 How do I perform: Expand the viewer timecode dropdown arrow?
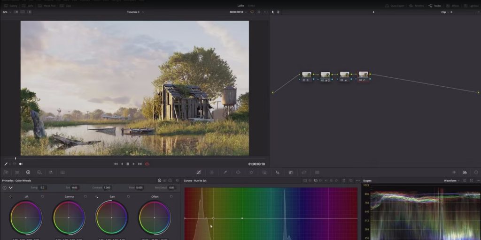click(246, 12)
